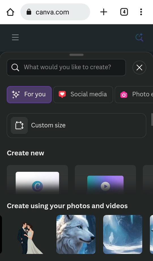Close the create panel with X
The image size is (153, 261).
pos(139,68)
